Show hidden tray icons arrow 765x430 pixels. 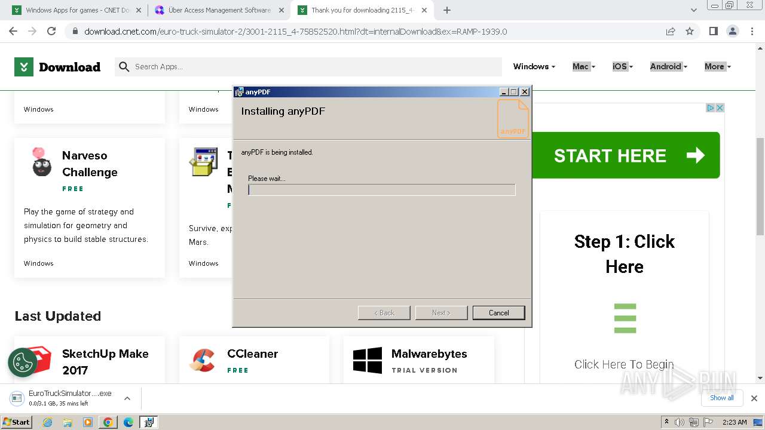666,422
